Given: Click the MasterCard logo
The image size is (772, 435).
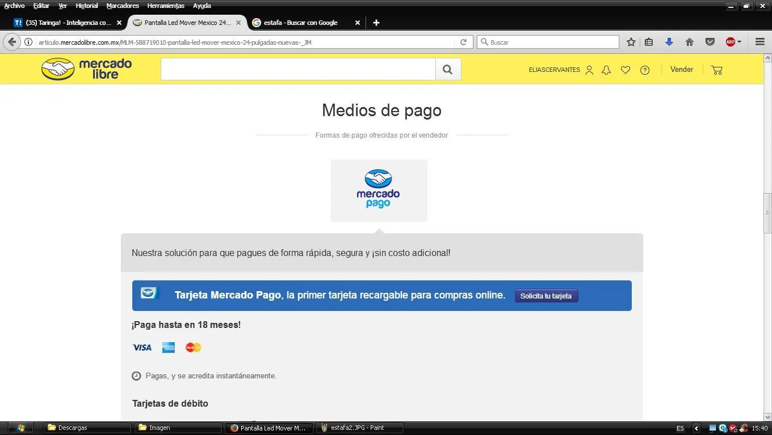Looking at the screenshot, I should pyautogui.click(x=194, y=347).
